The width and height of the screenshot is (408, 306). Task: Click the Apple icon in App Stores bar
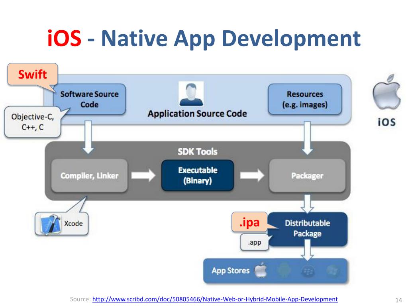(261, 271)
